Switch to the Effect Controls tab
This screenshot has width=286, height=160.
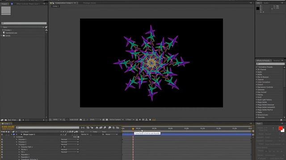[x=28, y=4]
